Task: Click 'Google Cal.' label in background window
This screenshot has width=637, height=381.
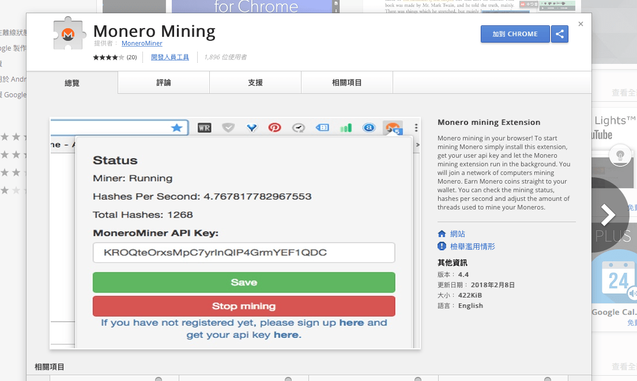Action: [614, 312]
